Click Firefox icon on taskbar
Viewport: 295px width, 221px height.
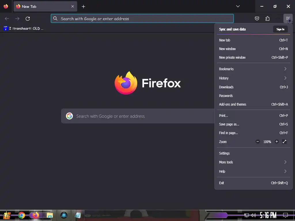(x=35, y=215)
